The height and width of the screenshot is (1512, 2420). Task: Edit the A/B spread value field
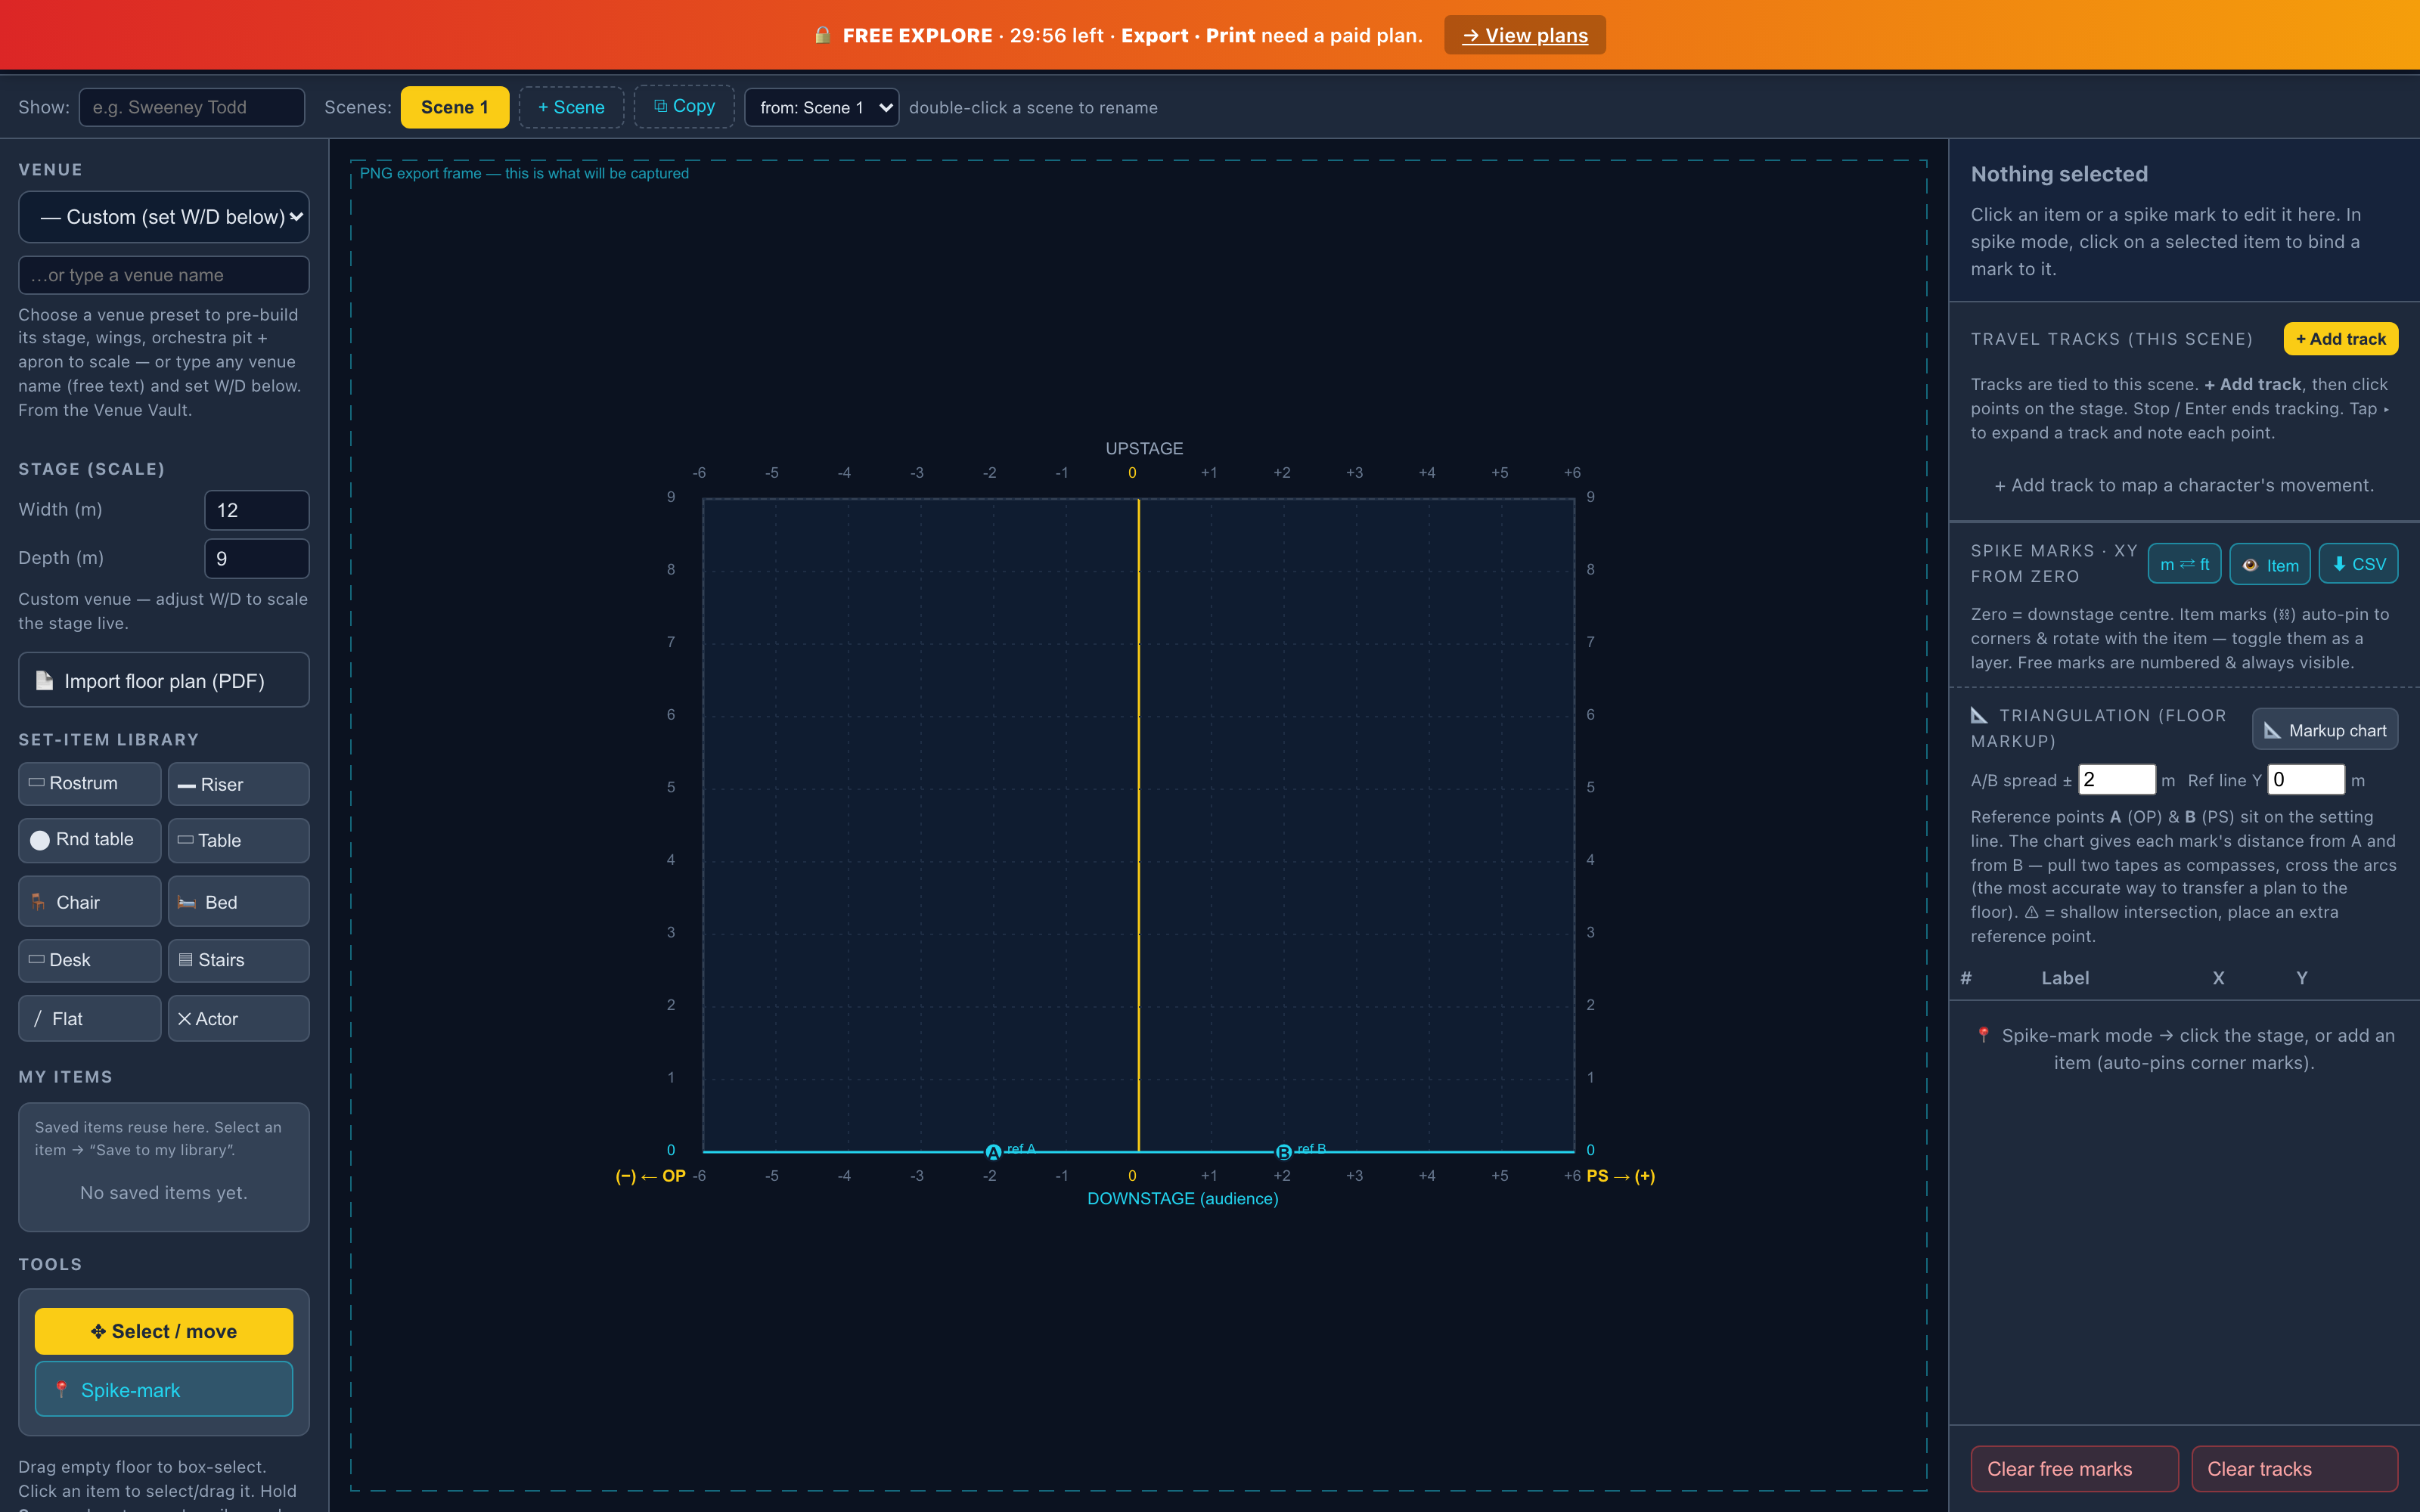click(2116, 779)
